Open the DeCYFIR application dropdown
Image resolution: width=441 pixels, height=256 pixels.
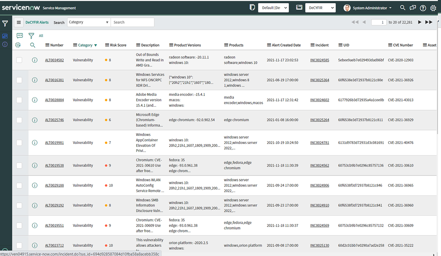click(x=320, y=8)
